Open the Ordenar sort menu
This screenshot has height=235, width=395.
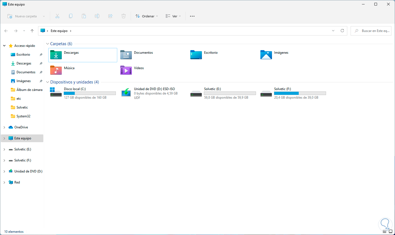[146, 16]
